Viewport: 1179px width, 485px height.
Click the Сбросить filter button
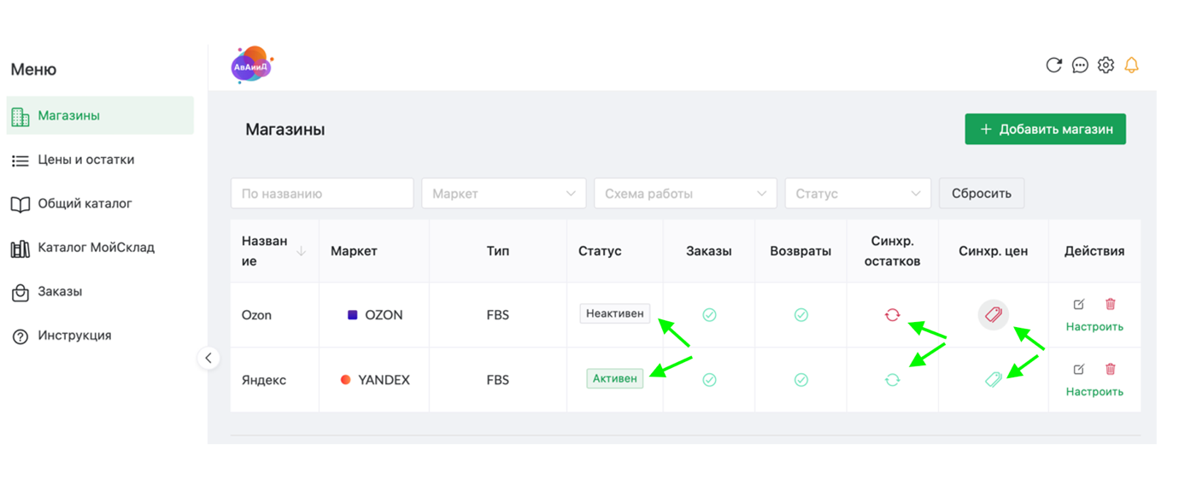[981, 194]
